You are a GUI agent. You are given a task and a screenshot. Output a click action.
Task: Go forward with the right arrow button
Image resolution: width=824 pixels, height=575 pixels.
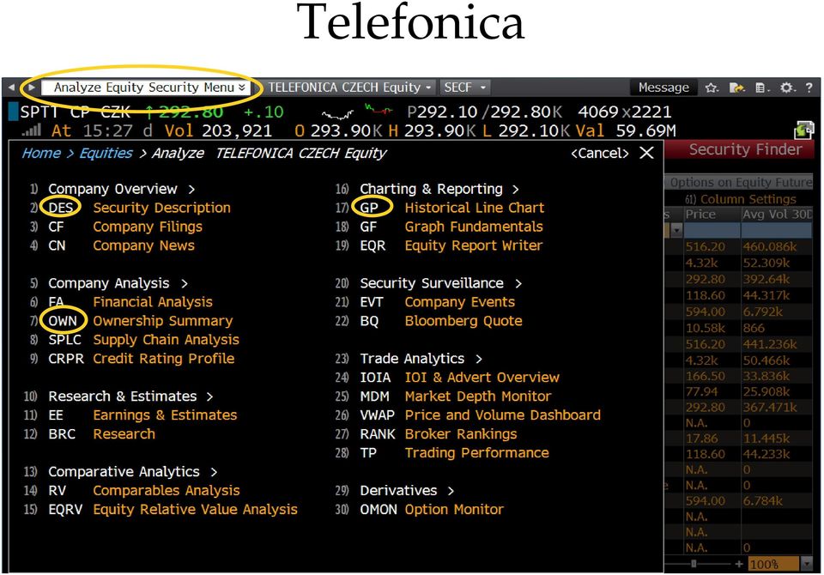pos(32,88)
